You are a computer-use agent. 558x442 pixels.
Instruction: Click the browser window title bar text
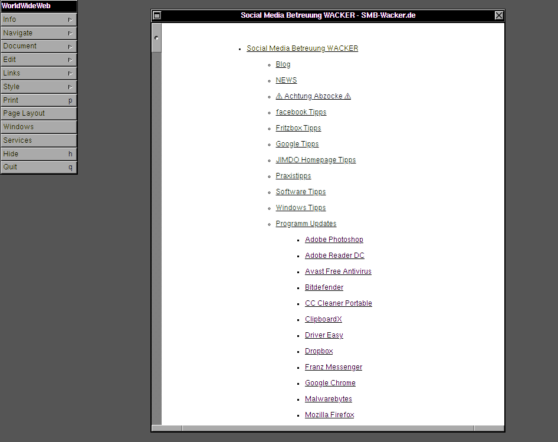(328, 15)
